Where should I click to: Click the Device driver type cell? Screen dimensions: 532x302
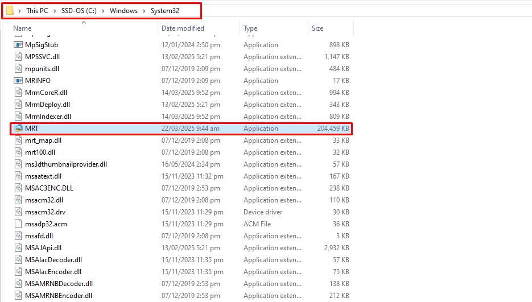coord(263,212)
